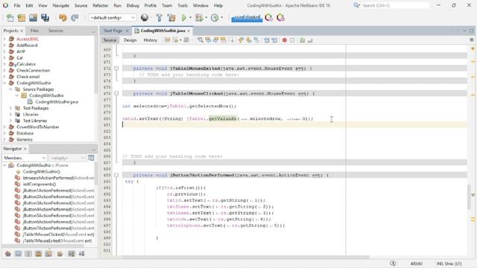The image size is (477, 268).
Task: Click Shift Line Left editor icon
Action: point(267,40)
